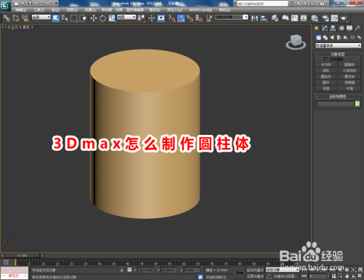
Task: Click the 管状体 (Tube) primitive button
Action: click(349, 77)
